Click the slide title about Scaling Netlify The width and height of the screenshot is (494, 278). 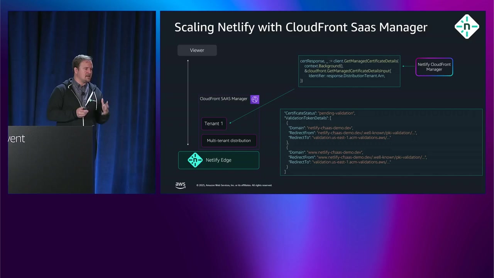301,27
